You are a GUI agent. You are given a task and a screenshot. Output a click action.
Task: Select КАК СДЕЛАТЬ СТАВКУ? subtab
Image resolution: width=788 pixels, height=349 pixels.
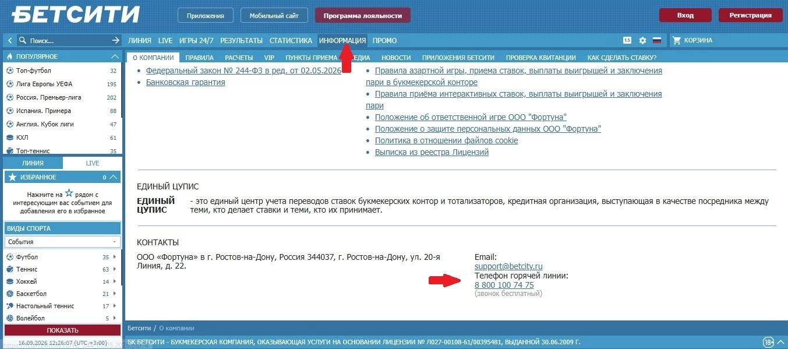click(622, 58)
